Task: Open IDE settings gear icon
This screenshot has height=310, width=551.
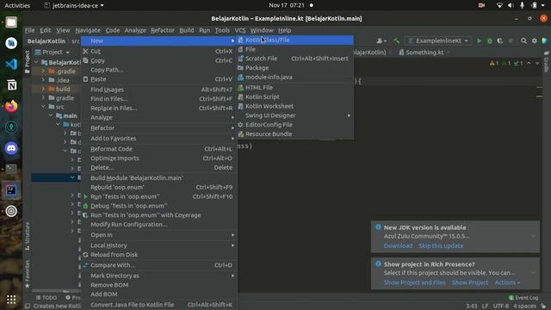Action: [x=534, y=40]
